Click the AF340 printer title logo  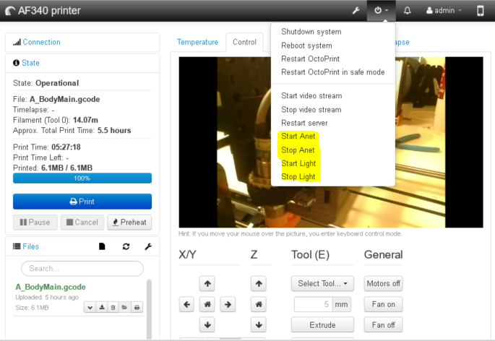(43, 11)
